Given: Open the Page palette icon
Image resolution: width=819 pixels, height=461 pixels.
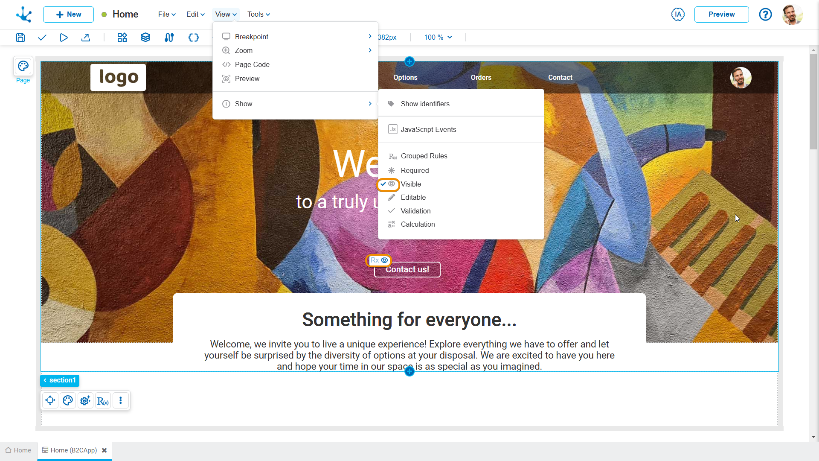Looking at the screenshot, I should point(23,66).
